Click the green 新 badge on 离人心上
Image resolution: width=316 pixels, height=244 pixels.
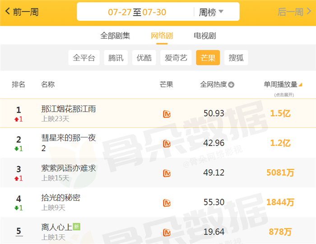[76, 227]
